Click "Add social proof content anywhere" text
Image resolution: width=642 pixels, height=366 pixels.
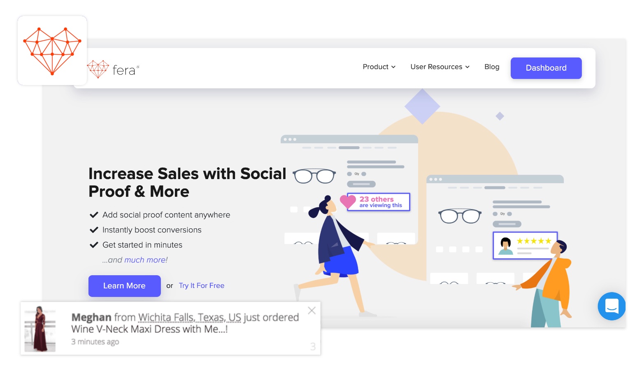pos(166,215)
